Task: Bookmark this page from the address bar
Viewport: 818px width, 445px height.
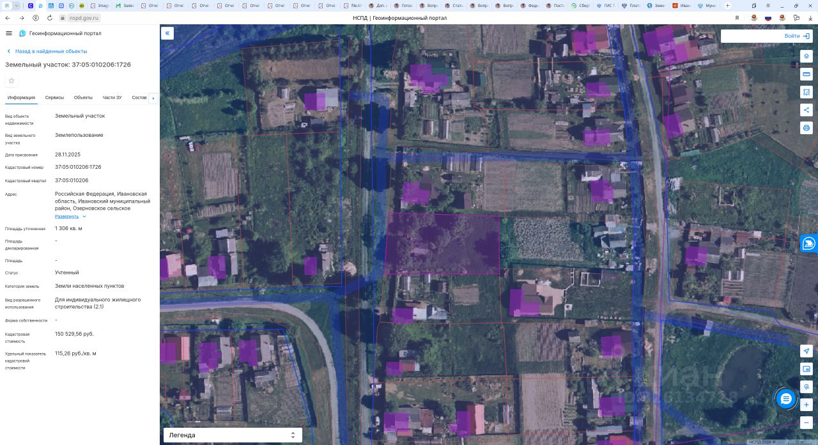Action: pyautogui.click(x=737, y=18)
